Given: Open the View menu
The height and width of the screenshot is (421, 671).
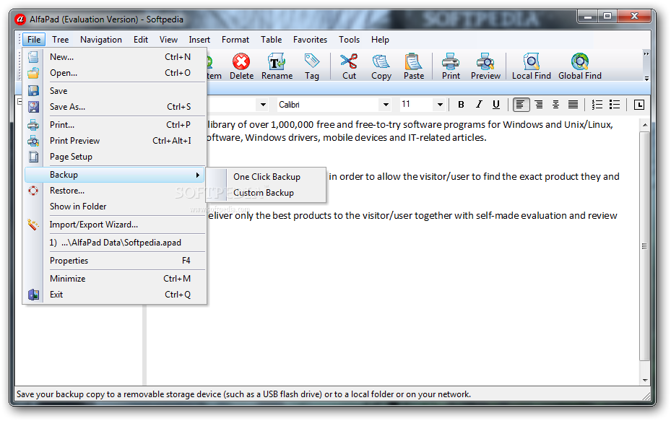Looking at the screenshot, I should click(x=168, y=40).
